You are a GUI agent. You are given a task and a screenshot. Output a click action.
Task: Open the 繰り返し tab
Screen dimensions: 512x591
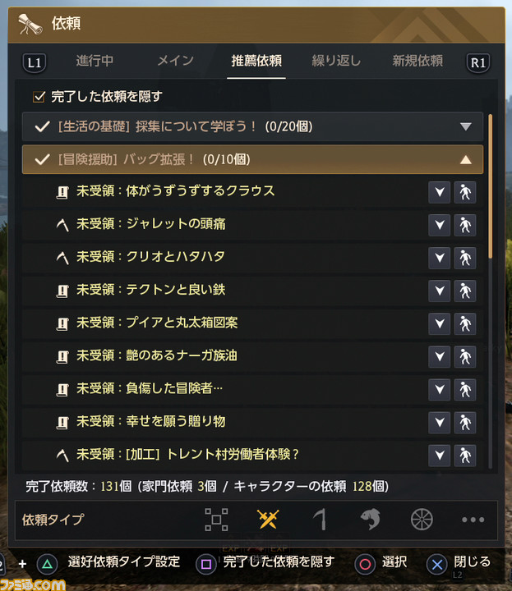pos(336,61)
